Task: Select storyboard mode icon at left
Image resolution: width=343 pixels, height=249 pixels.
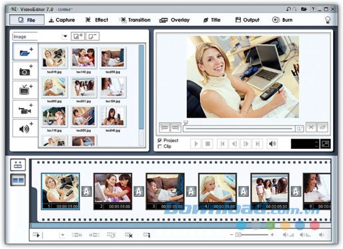Action: click(x=18, y=180)
